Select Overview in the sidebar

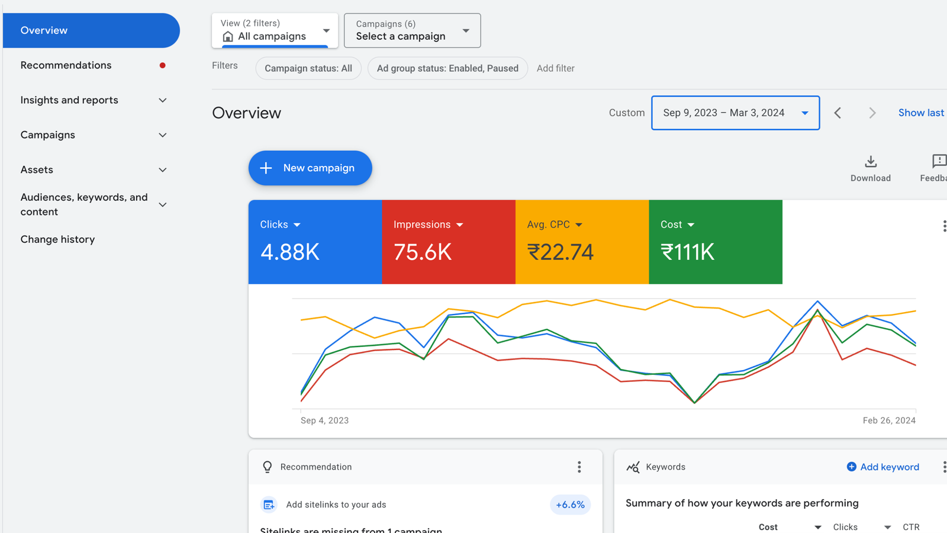91,31
